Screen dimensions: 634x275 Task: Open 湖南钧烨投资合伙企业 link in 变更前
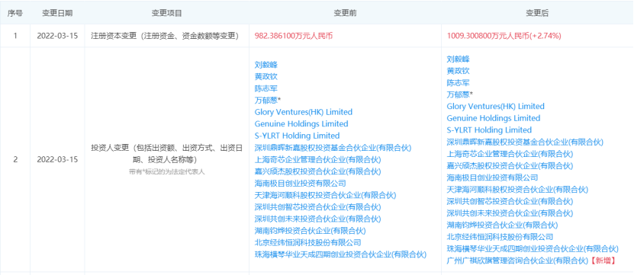pyautogui.click(x=310, y=231)
